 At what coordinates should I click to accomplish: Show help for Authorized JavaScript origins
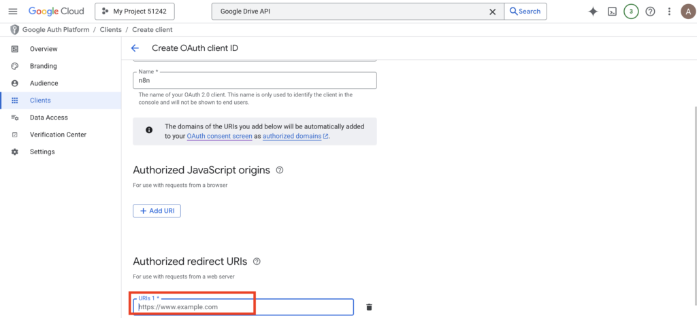pyautogui.click(x=280, y=170)
